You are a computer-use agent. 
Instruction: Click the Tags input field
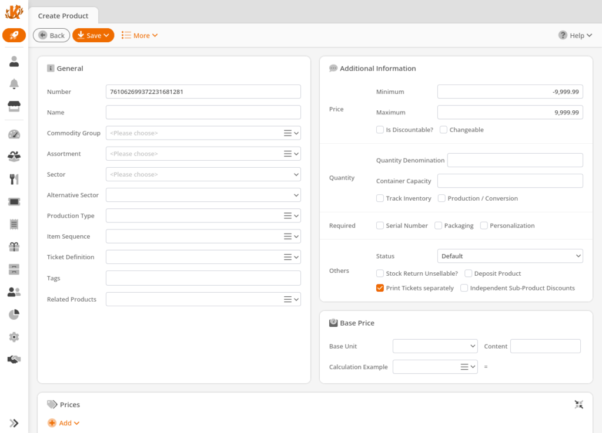pos(203,278)
